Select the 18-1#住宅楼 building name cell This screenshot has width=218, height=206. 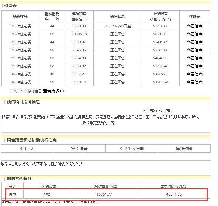[x=20, y=26]
